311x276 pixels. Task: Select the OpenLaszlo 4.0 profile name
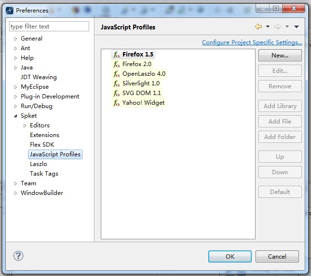tap(144, 74)
